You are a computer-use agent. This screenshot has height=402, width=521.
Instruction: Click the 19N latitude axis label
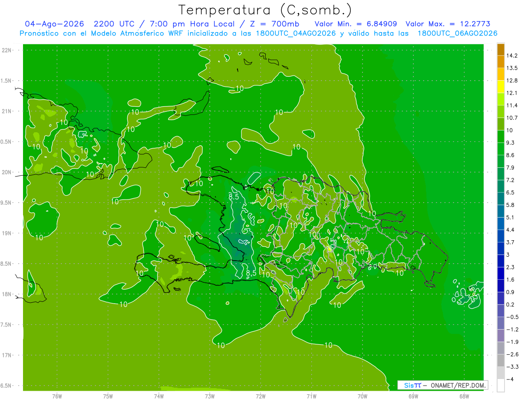click(6, 233)
